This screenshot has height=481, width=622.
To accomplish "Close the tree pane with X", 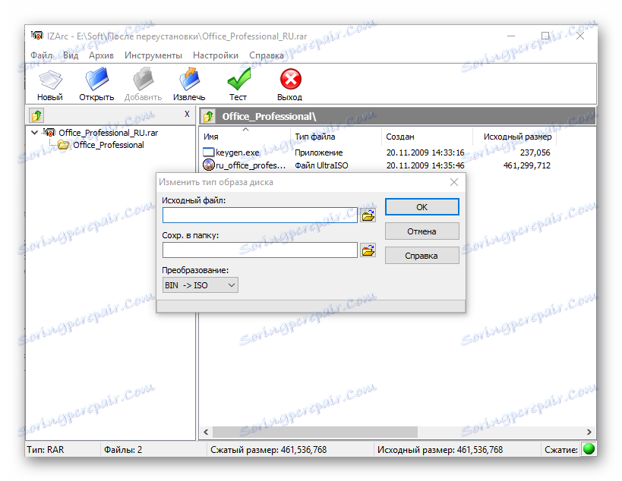I will point(187,114).
